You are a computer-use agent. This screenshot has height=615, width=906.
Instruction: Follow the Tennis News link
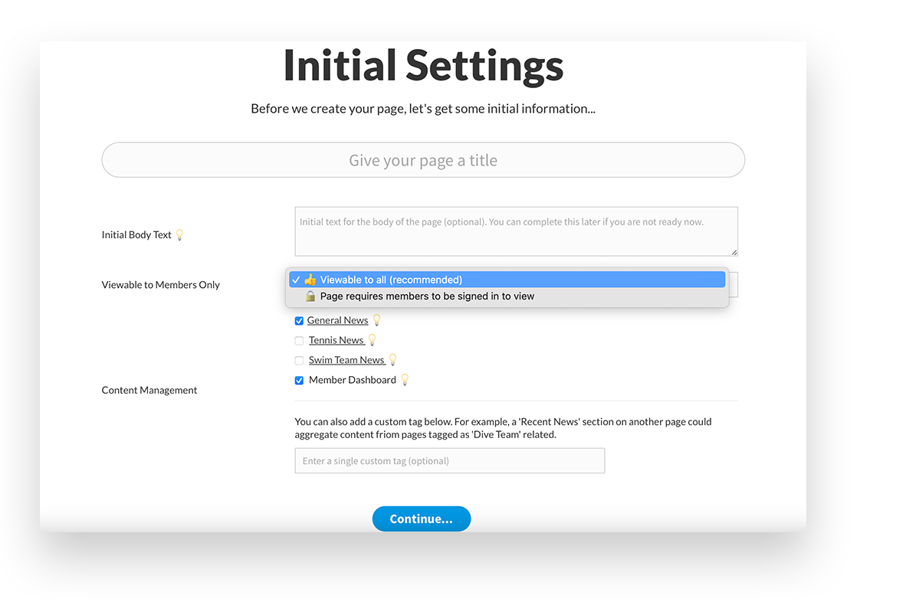[x=336, y=340]
